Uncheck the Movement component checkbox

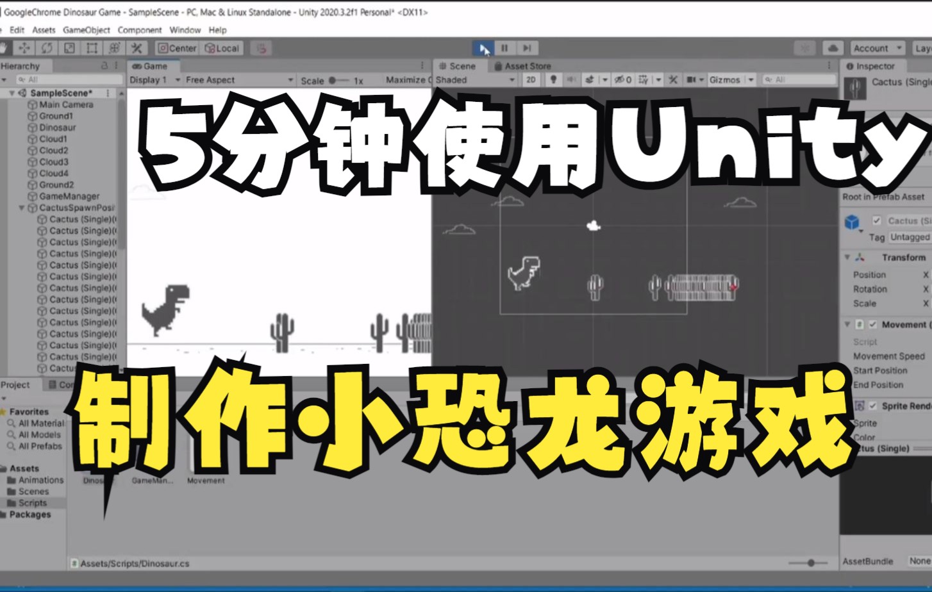(x=874, y=325)
